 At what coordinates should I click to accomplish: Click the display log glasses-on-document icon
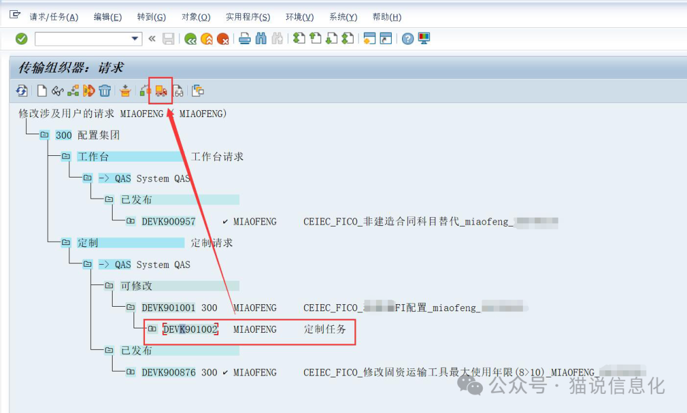[x=178, y=91]
